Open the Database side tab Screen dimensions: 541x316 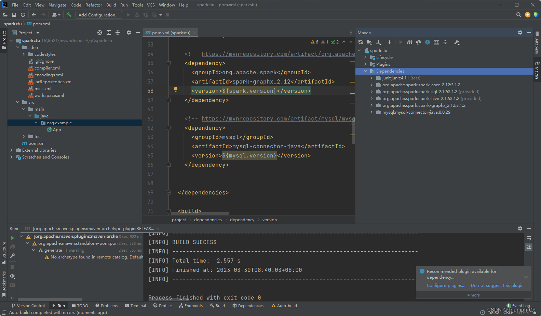click(537, 43)
